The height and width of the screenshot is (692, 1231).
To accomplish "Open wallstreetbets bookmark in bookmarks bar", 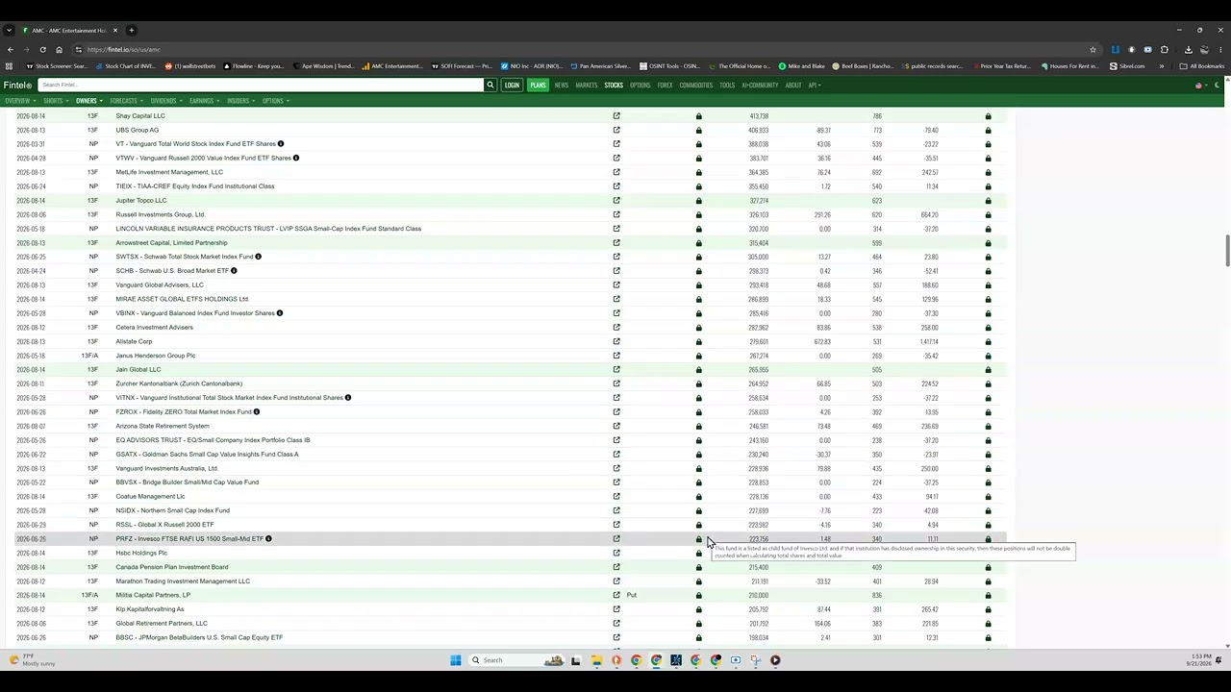I will [x=190, y=66].
